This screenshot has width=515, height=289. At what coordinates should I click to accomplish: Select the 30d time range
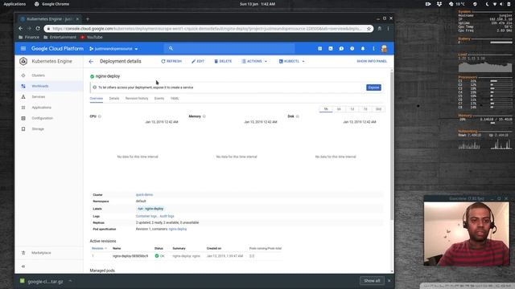[378, 109]
